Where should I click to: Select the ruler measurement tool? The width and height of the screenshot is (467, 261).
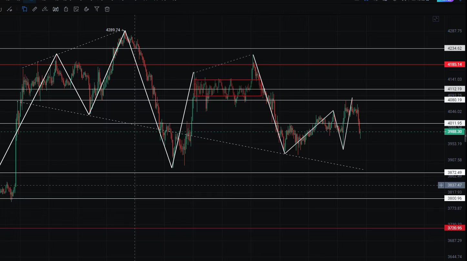point(35,9)
